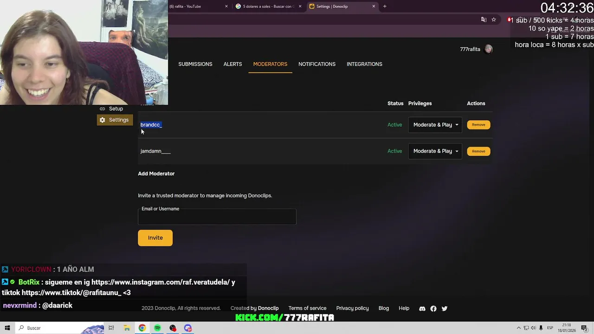Switch to the 5 dolares a soles tab
The height and width of the screenshot is (334, 594).
269,6
